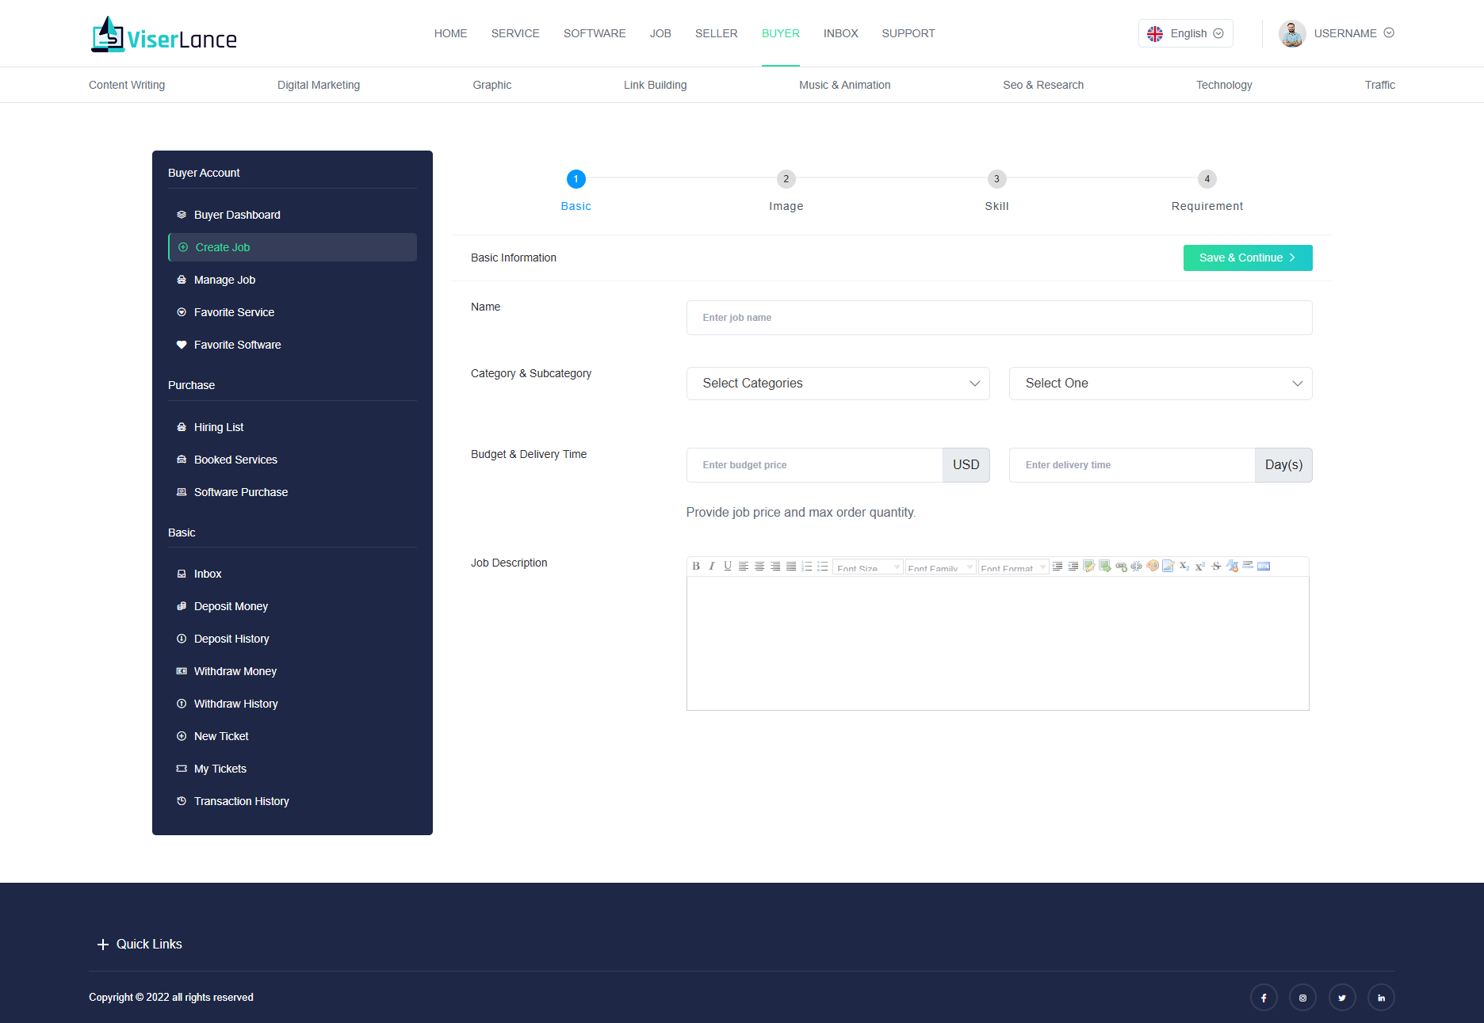Align description text right
Viewport: 1484px width, 1023px height.
(775, 566)
